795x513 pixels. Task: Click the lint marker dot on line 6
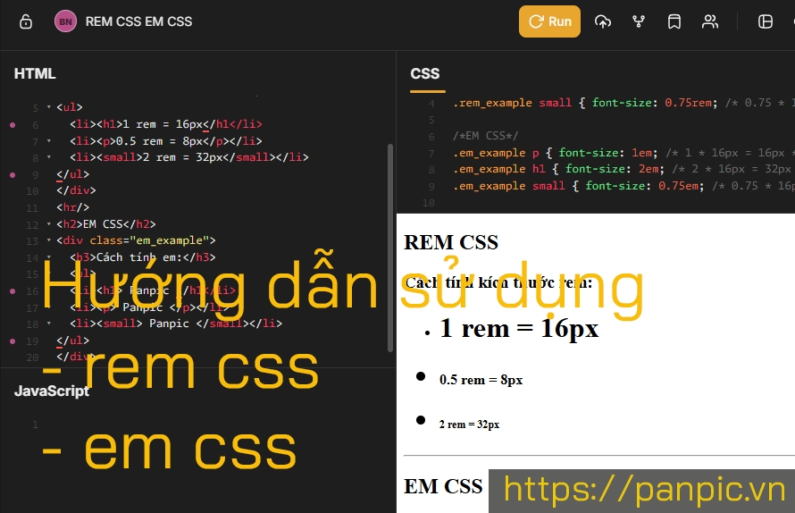tap(13, 125)
